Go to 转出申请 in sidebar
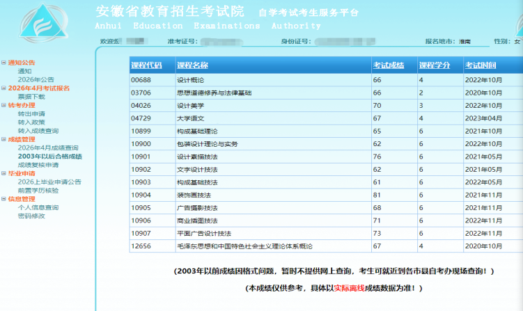This screenshot has height=311, width=523. 31,113
